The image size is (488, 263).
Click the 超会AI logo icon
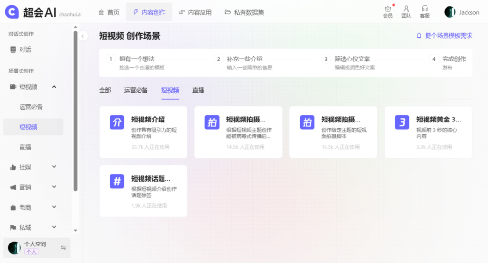click(x=12, y=12)
